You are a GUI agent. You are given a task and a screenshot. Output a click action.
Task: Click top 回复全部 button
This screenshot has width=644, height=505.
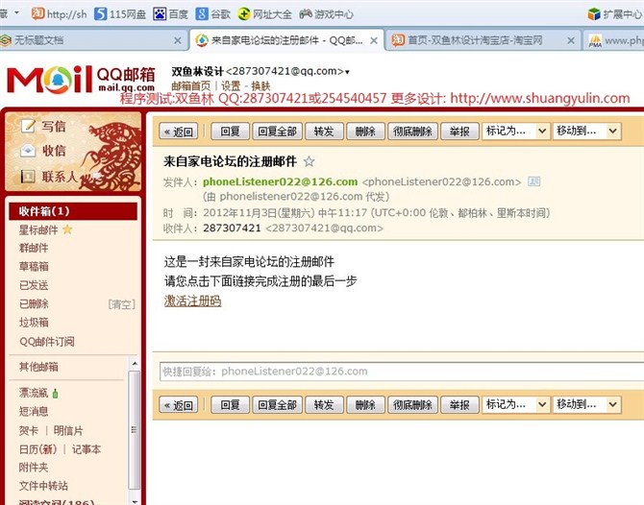click(x=277, y=132)
